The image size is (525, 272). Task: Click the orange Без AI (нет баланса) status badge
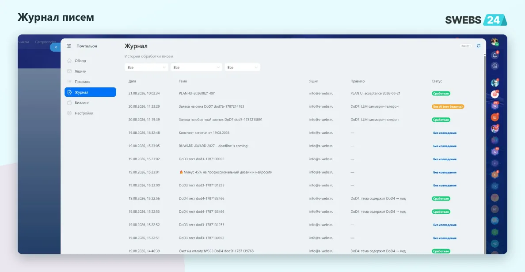pyautogui.click(x=448, y=106)
